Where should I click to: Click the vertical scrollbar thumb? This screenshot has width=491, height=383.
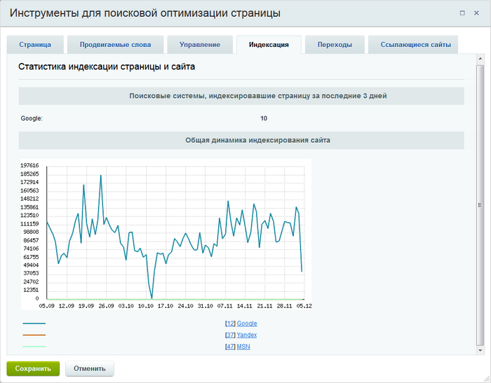[x=480, y=205]
